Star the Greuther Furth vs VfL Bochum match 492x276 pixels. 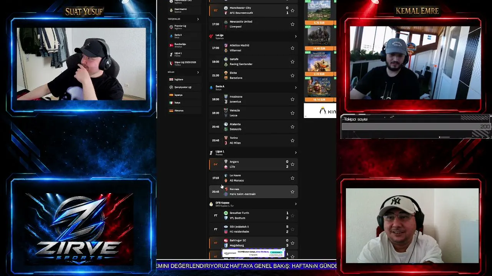[x=293, y=215]
